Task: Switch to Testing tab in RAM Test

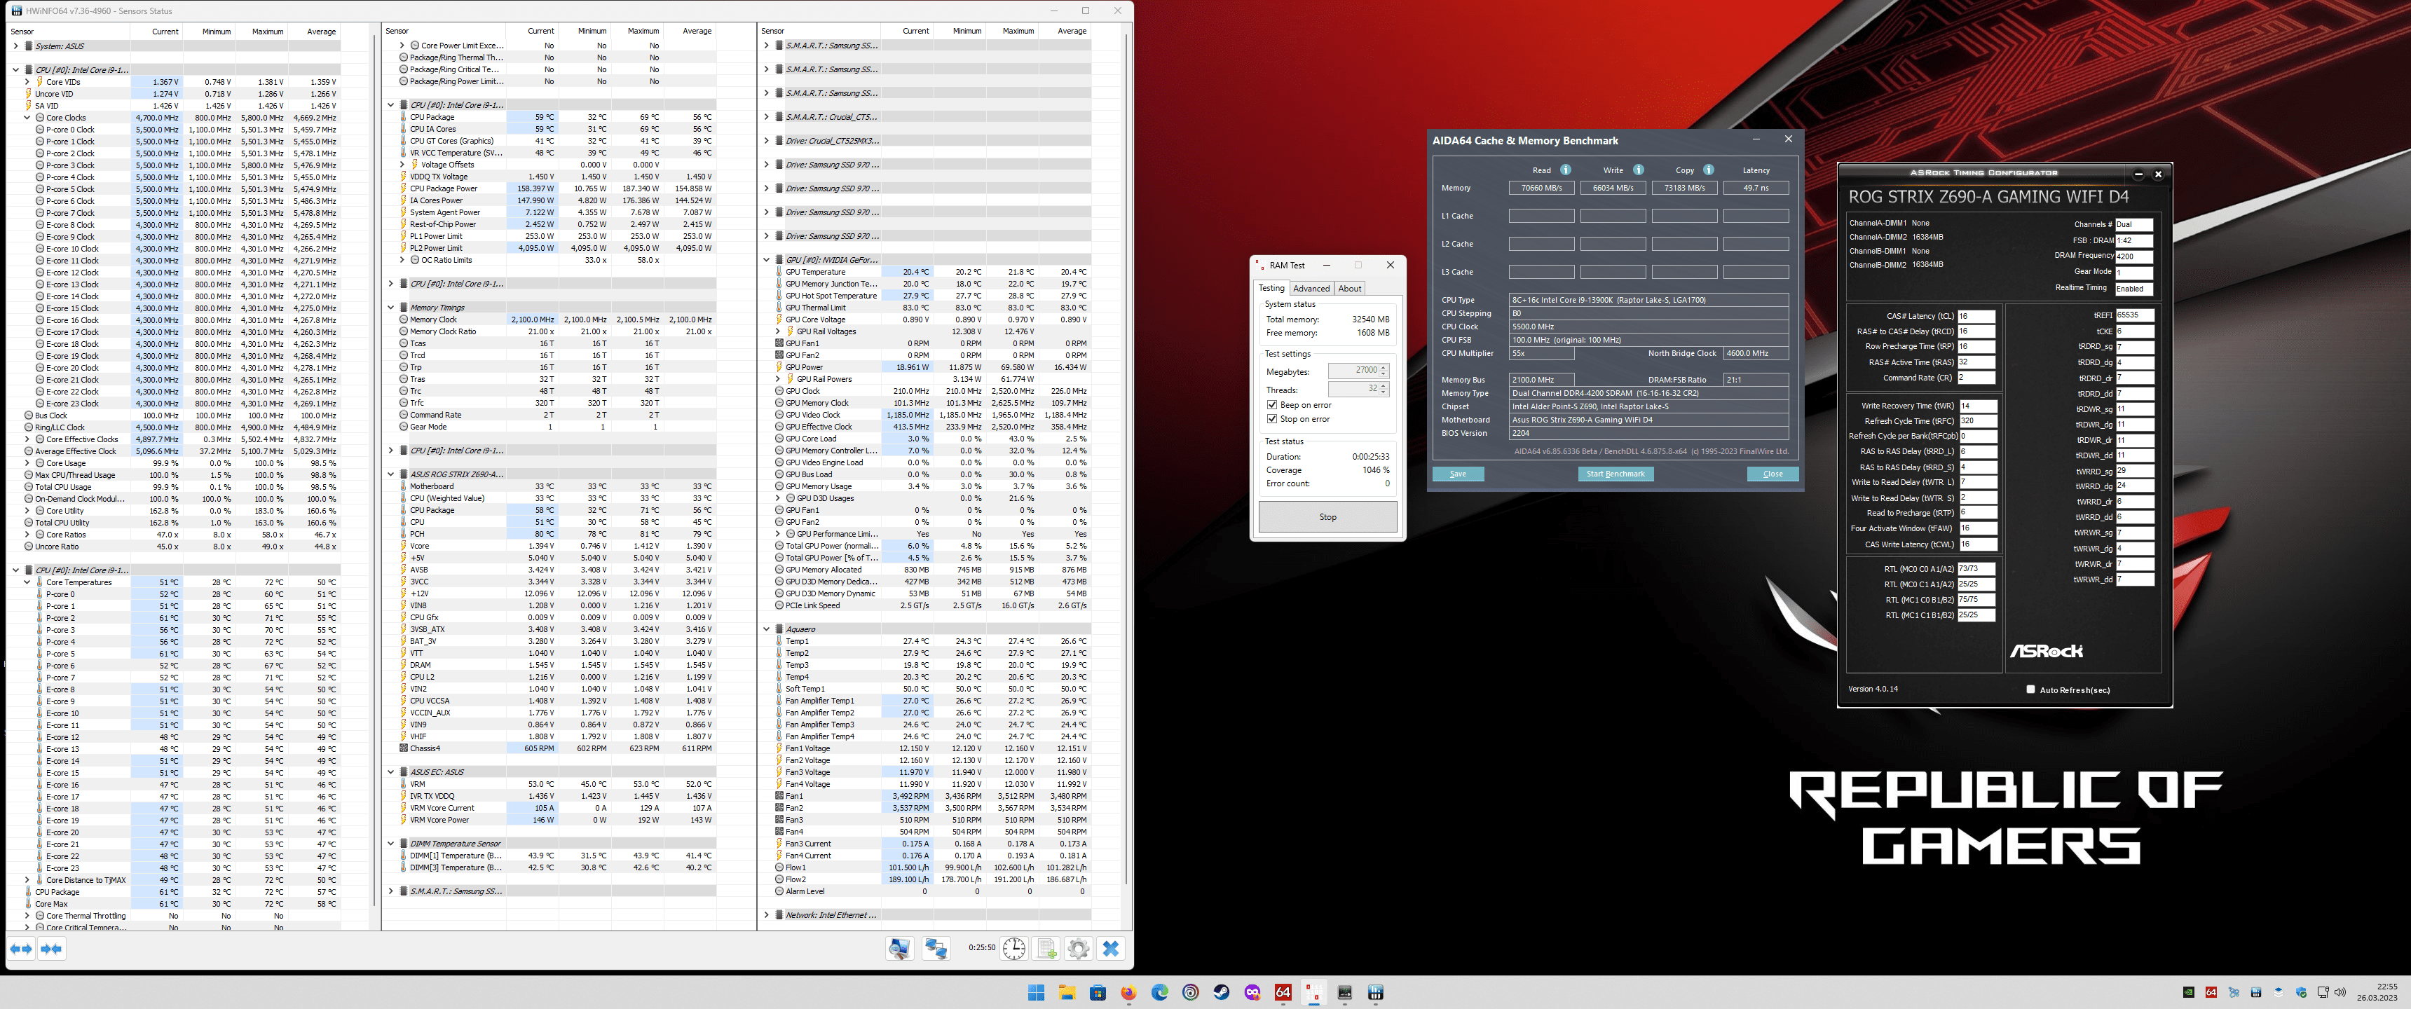Action: tap(1271, 288)
